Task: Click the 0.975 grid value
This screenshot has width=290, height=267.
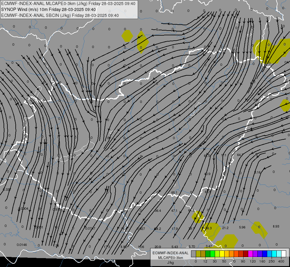Action: (57, 209)
